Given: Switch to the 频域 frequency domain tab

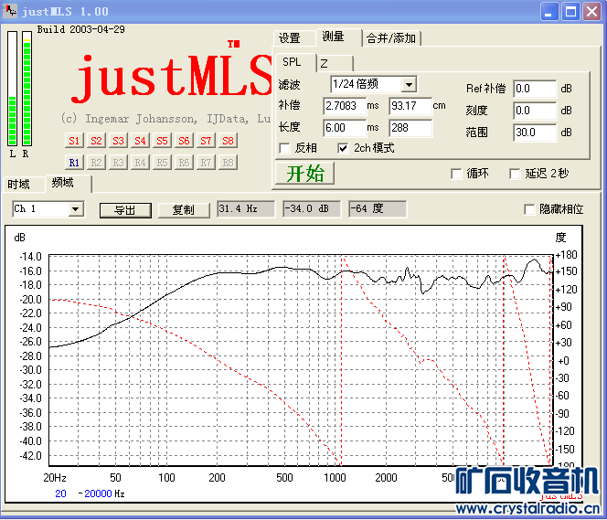Looking at the screenshot, I should coord(68,183).
